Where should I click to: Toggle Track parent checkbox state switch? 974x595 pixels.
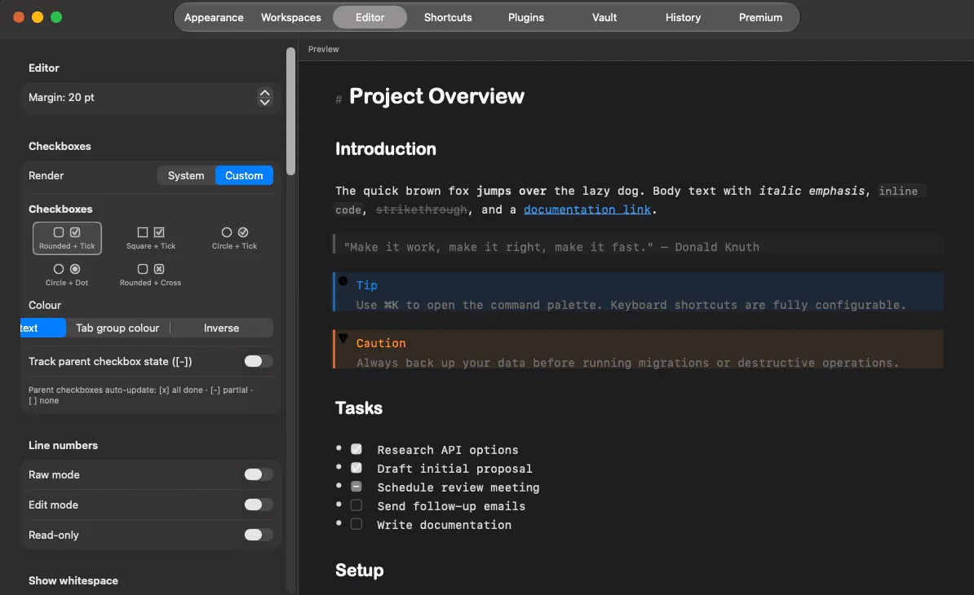[259, 361]
